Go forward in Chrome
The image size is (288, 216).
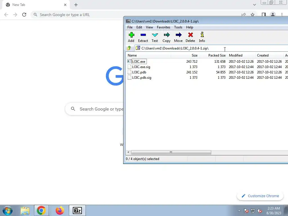[15, 15]
